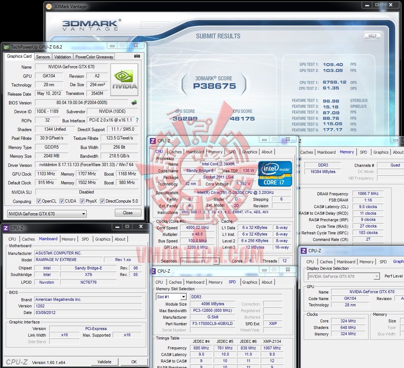Screen dimensions: 404x368
Task: Click the Core Speed 4800.02 MHz value
Action: pyautogui.click(x=197, y=227)
